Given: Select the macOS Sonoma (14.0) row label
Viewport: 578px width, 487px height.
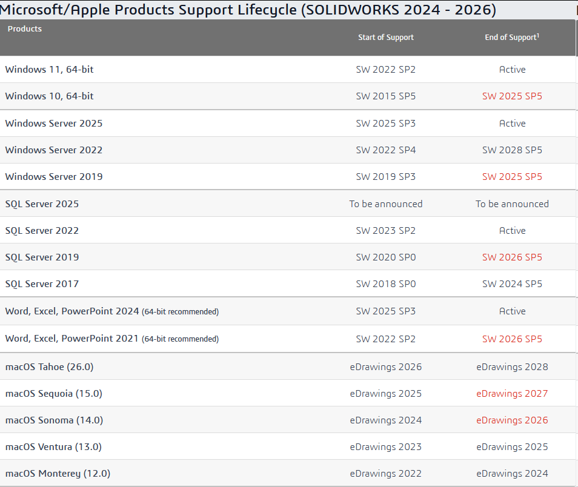Looking at the screenshot, I should pos(54,420).
